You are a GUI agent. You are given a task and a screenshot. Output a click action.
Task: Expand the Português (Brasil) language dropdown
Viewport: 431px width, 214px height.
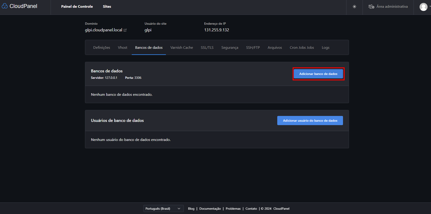[x=163, y=209]
